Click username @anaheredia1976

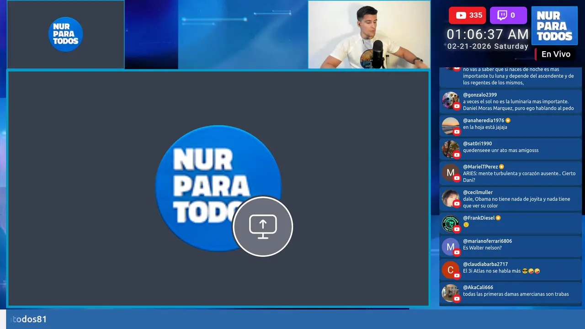(x=484, y=121)
